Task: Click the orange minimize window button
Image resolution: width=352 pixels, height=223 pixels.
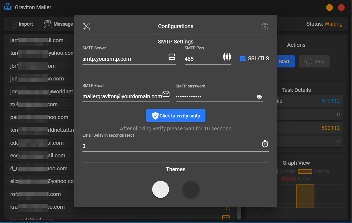Action: click(x=329, y=8)
